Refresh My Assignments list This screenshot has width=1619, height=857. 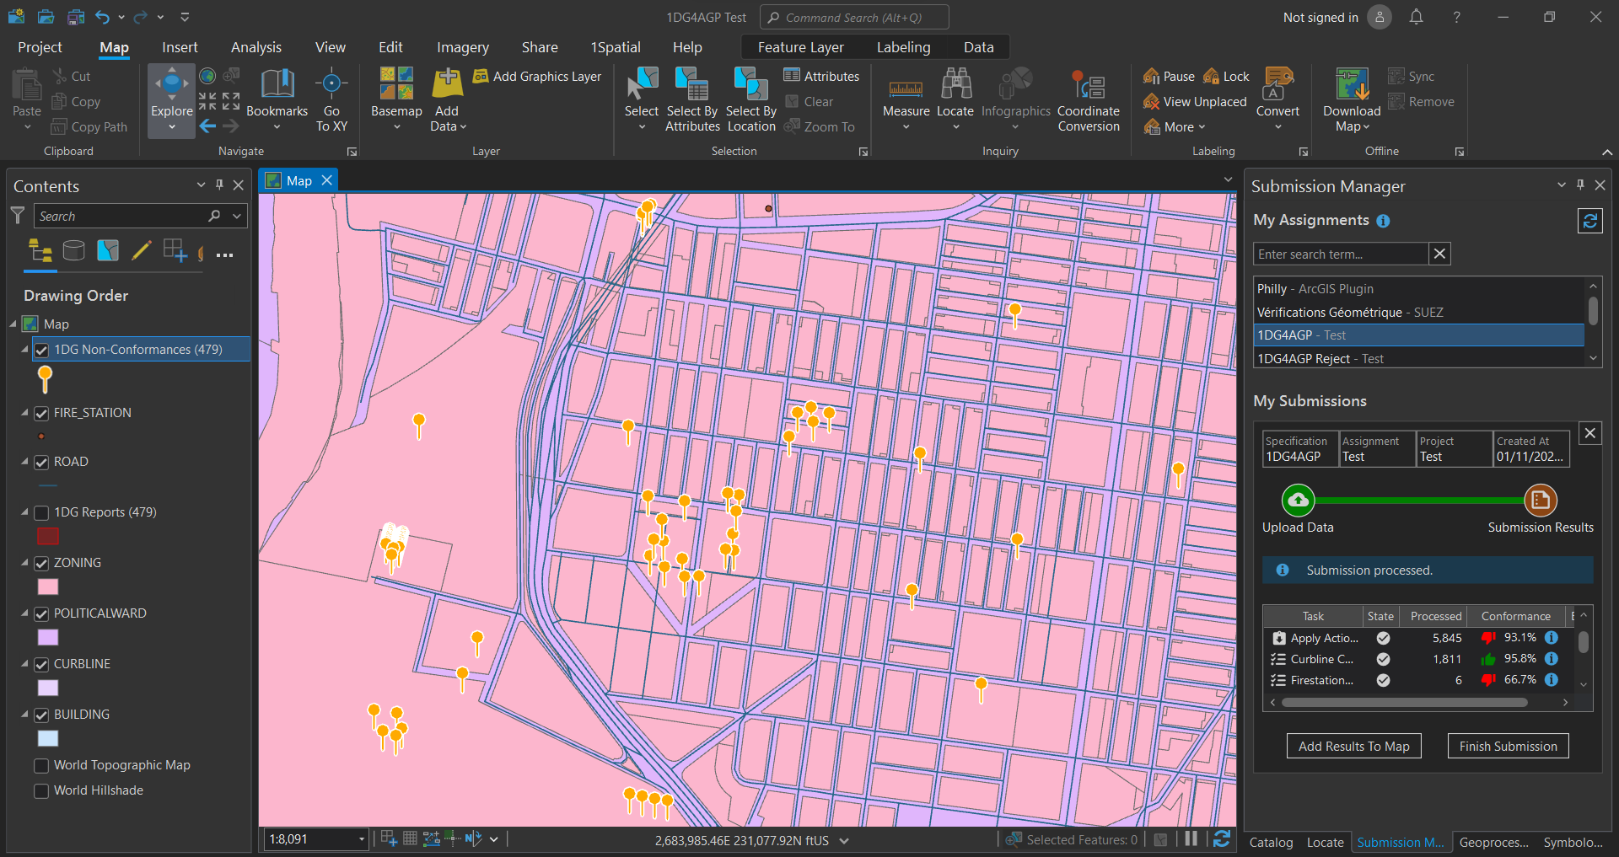(1589, 221)
